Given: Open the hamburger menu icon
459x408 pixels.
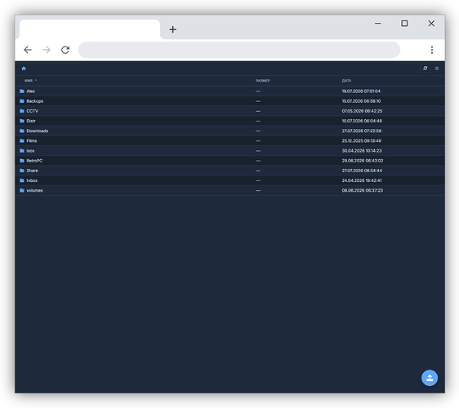Looking at the screenshot, I should [x=437, y=69].
